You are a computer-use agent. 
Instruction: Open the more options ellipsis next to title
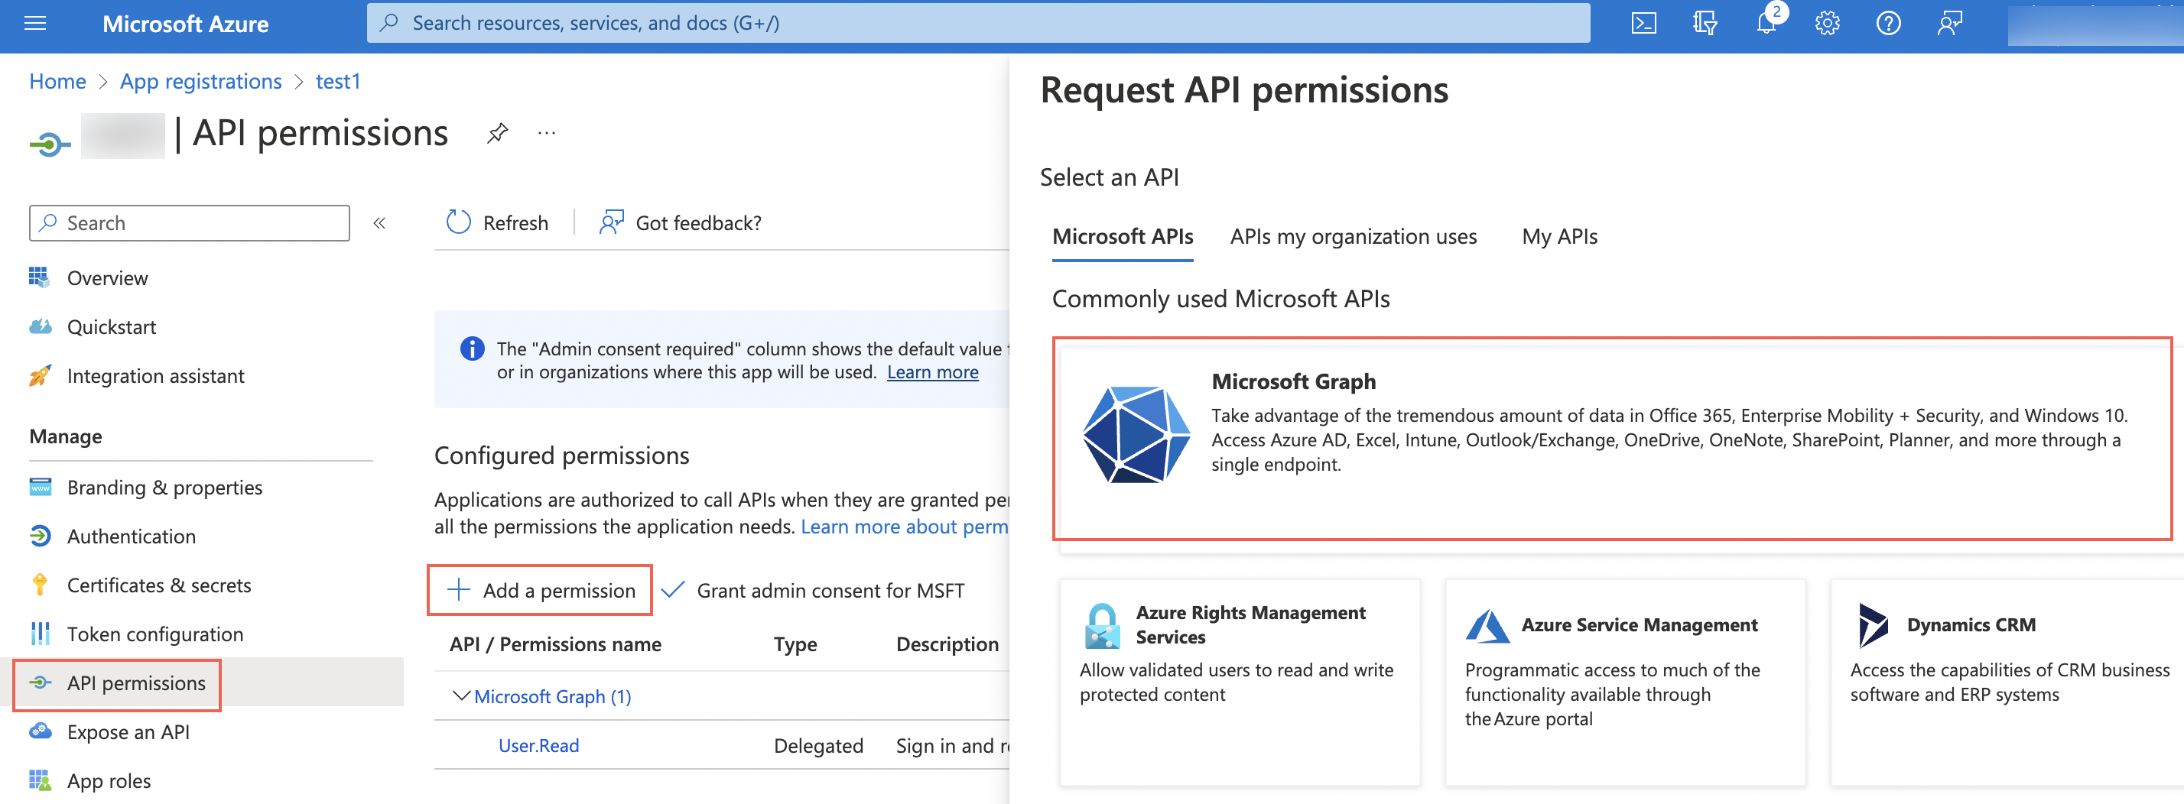pyautogui.click(x=547, y=133)
